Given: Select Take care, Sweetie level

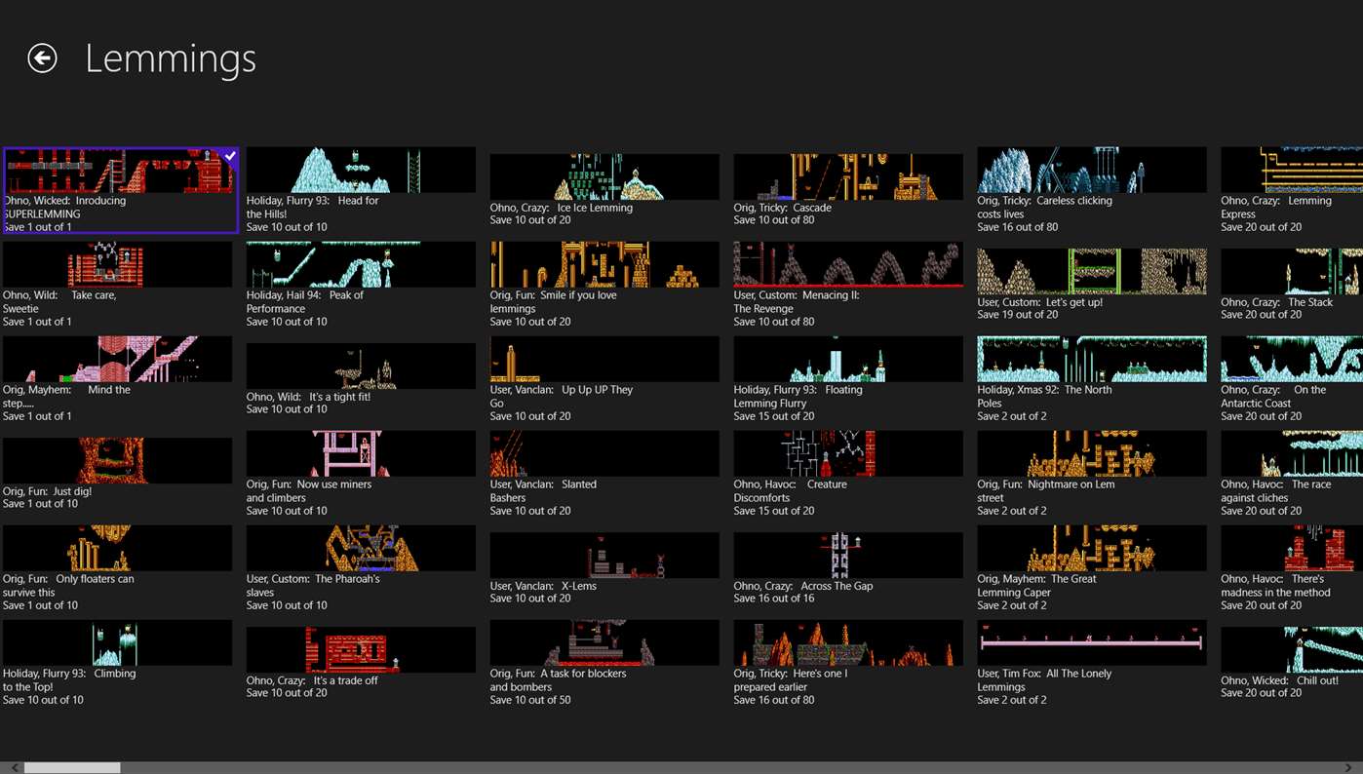Looking at the screenshot, I should pyautogui.click(x=117, y=285).
